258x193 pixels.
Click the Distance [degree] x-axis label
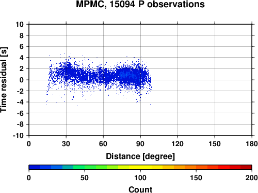pyautogui.click(x=140, y=156)
